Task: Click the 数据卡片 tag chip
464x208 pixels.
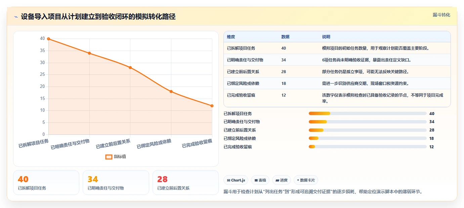Action: [x=306, y=180]
